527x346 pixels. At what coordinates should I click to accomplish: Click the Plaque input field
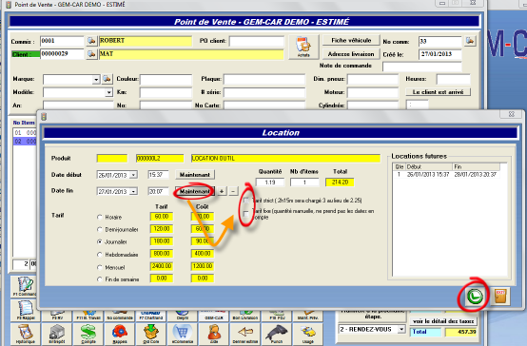pyautogui.click(x=264, y=79)
